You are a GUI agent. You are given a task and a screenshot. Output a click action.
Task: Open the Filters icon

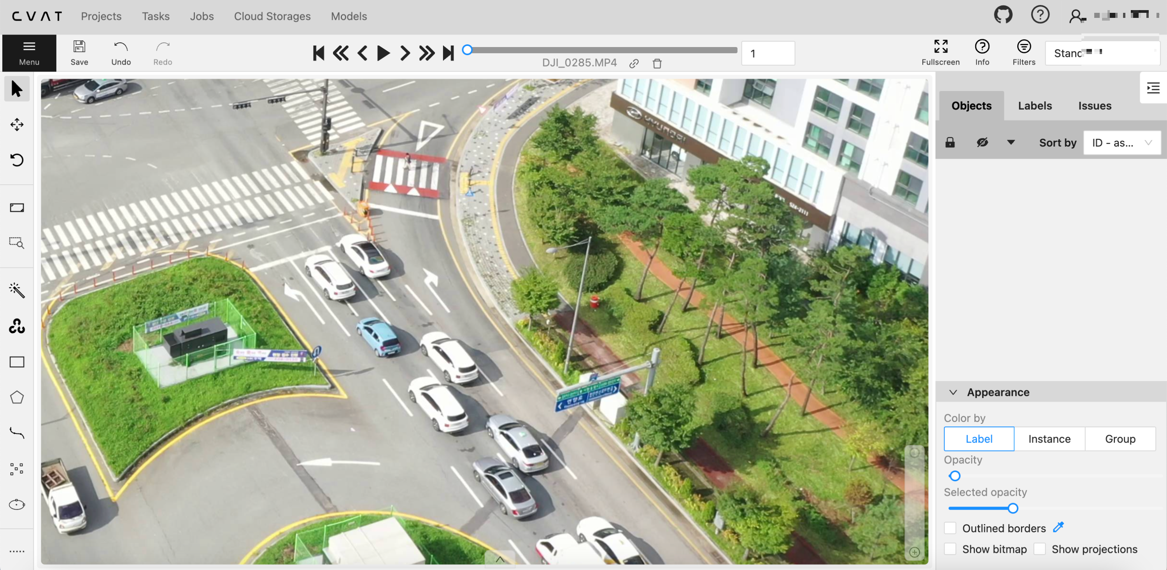pos(1023,52)
